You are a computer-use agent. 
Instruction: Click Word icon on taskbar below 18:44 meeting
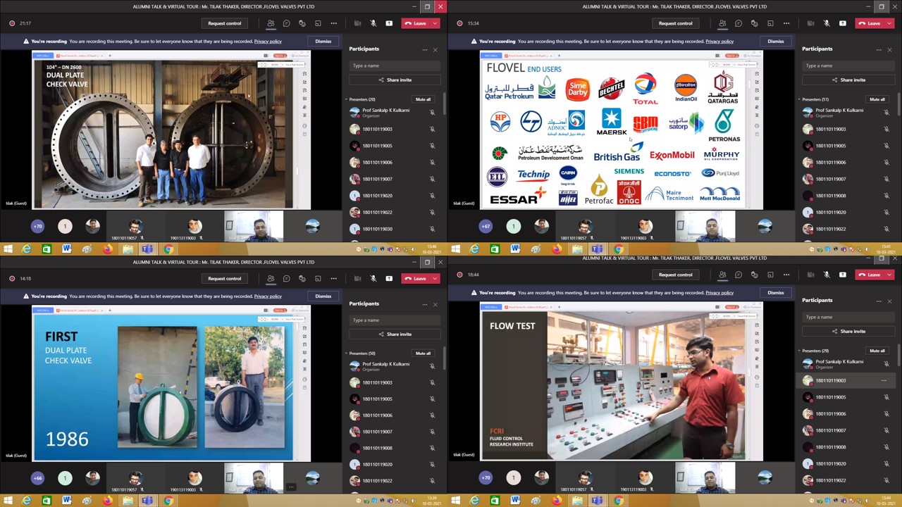tap(515, 501)
